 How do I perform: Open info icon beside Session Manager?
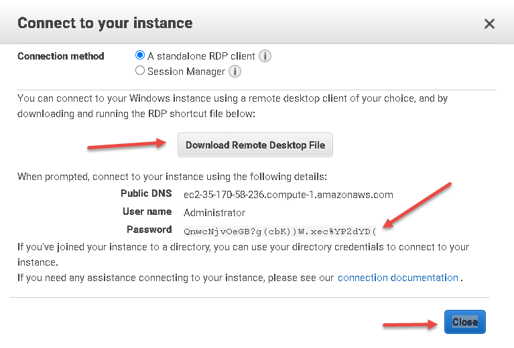pyautogui.click(x=235, y=72)
